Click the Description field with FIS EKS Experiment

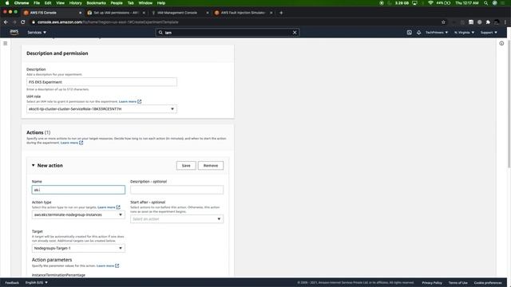[x=101, y=82]
